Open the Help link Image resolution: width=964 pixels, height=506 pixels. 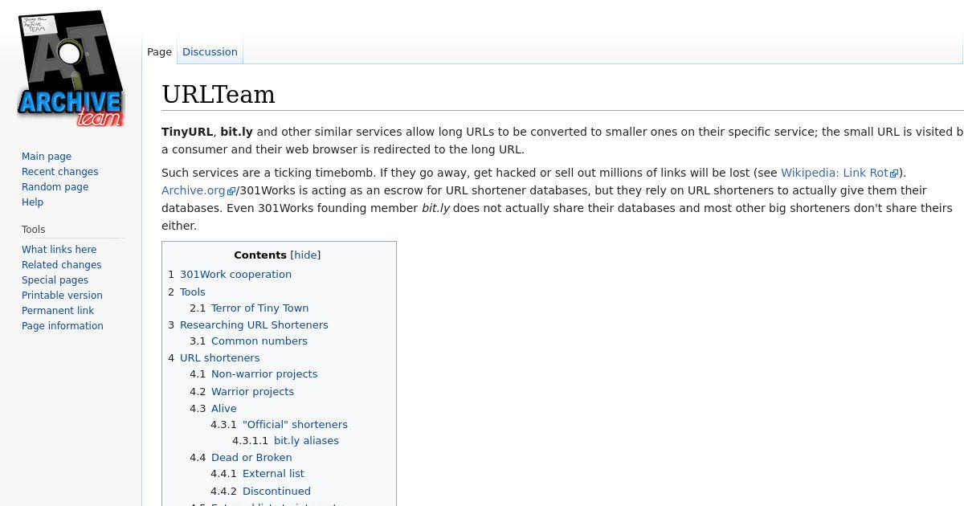[x=32, y=202]
